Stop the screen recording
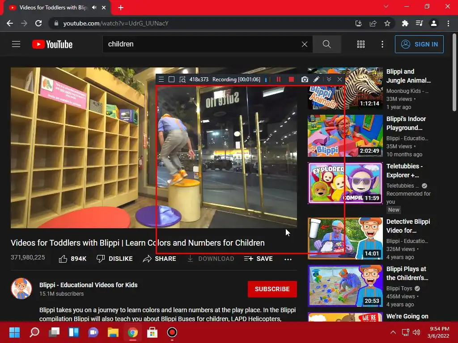This screenshot has height=343, width=458. coord(291,79)
